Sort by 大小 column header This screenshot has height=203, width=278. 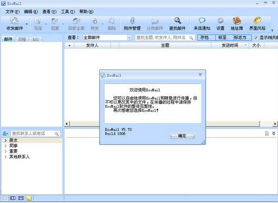(257, 46)
